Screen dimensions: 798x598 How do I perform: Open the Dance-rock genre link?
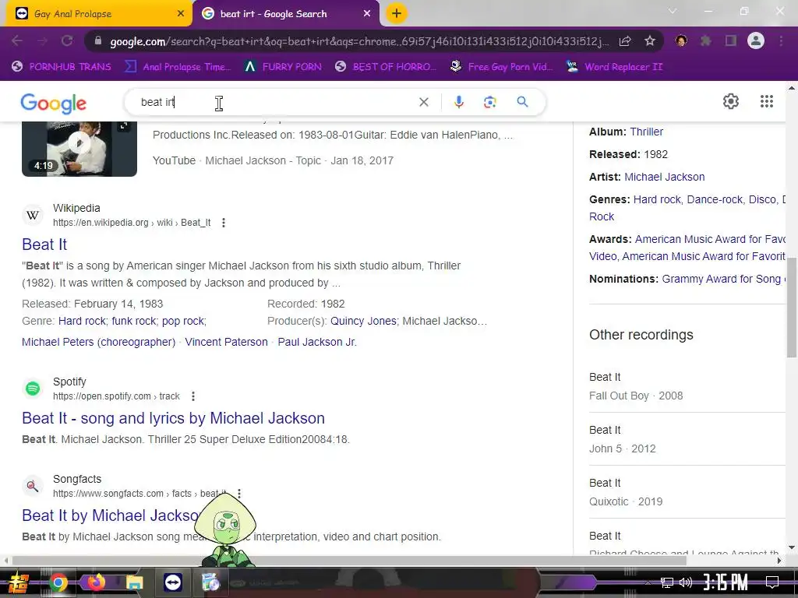(x=715, y=199)
